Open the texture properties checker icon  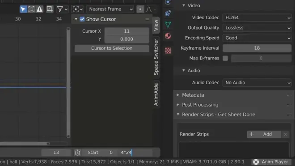click(168, 51)
